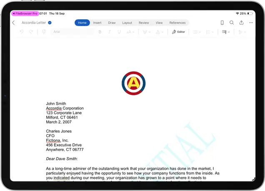Image resolution: width=265 pixels, height=191 pixels.
Task: Open the Editor button
Action: point(178,32)
